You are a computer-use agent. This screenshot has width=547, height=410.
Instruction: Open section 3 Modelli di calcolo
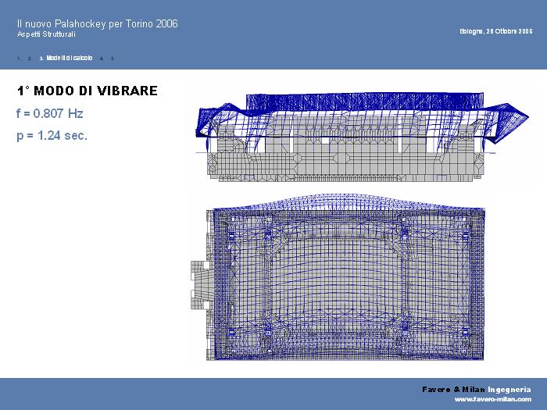[x=68, y=59]
